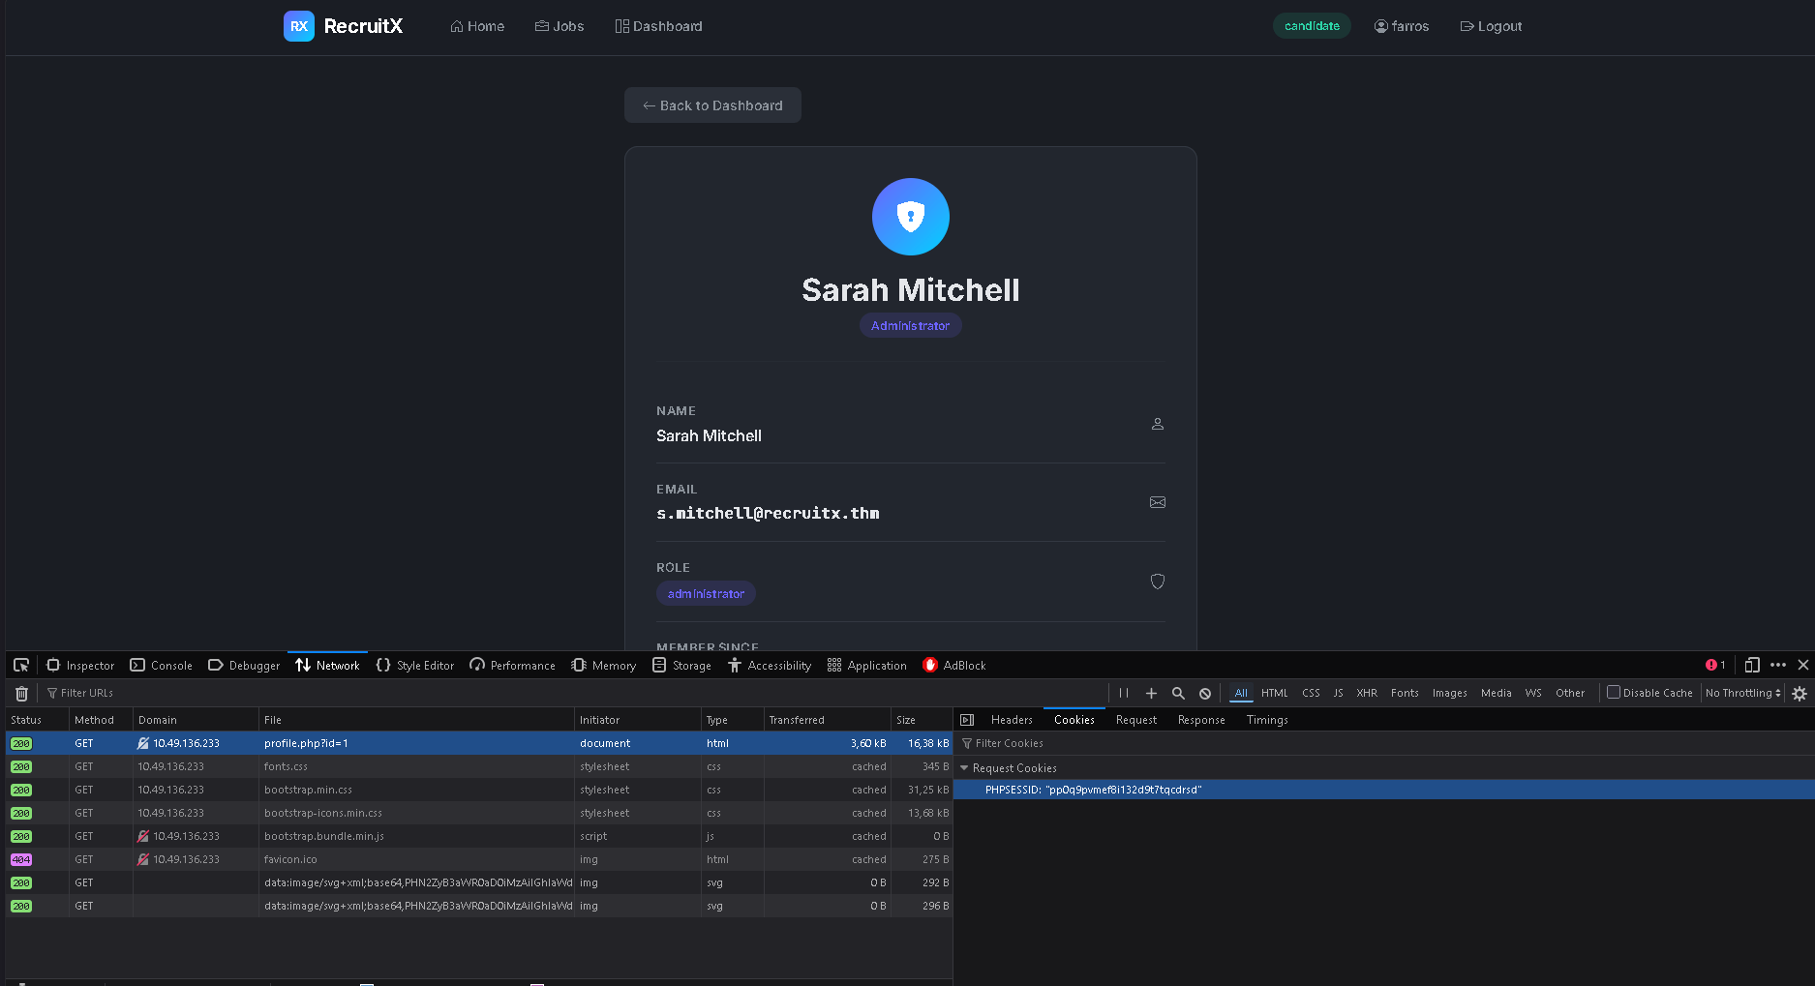The height and width of the screenshot is (986, 1815).
Task: Open network settings gear icon
Action: [x=1800, y=693]
